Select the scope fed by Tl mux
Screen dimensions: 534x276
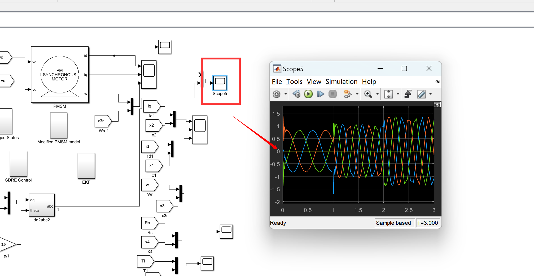click(207, 264)
